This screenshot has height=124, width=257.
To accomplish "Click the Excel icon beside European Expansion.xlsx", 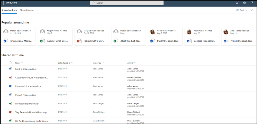I will 10,103.
